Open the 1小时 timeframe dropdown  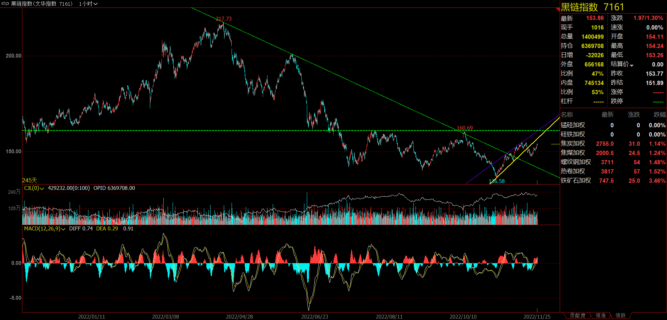(88, 4)
